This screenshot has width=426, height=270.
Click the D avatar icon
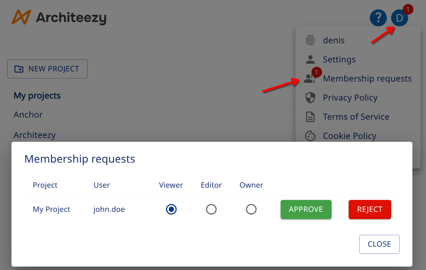point(399,18)
